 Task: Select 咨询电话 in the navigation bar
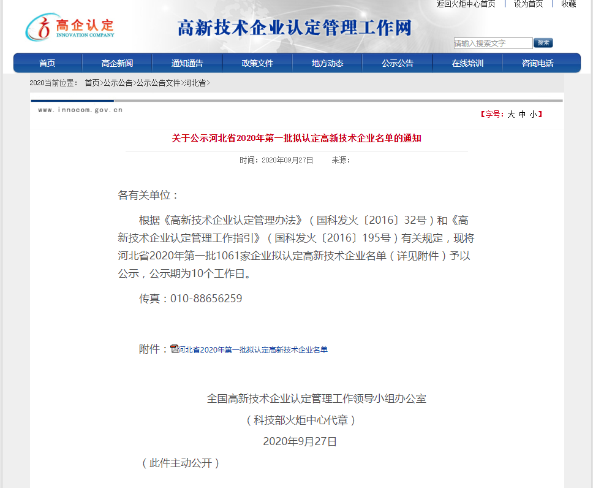tap(537, 63)
